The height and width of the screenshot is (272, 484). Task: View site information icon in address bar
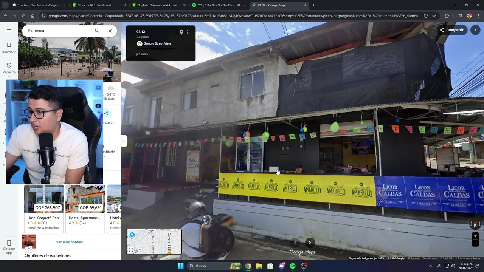pos(43,16)
